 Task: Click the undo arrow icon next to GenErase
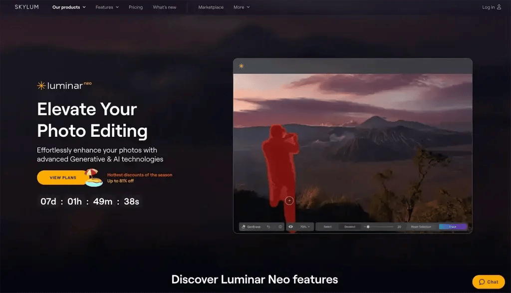268,227
